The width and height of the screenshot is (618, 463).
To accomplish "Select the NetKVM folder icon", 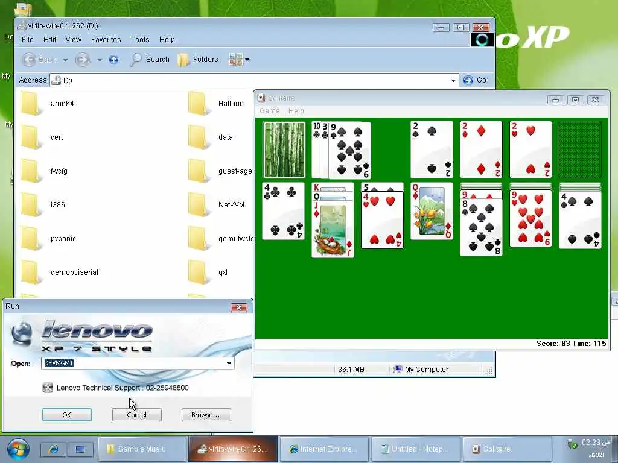I will click(x=198, y=205).
